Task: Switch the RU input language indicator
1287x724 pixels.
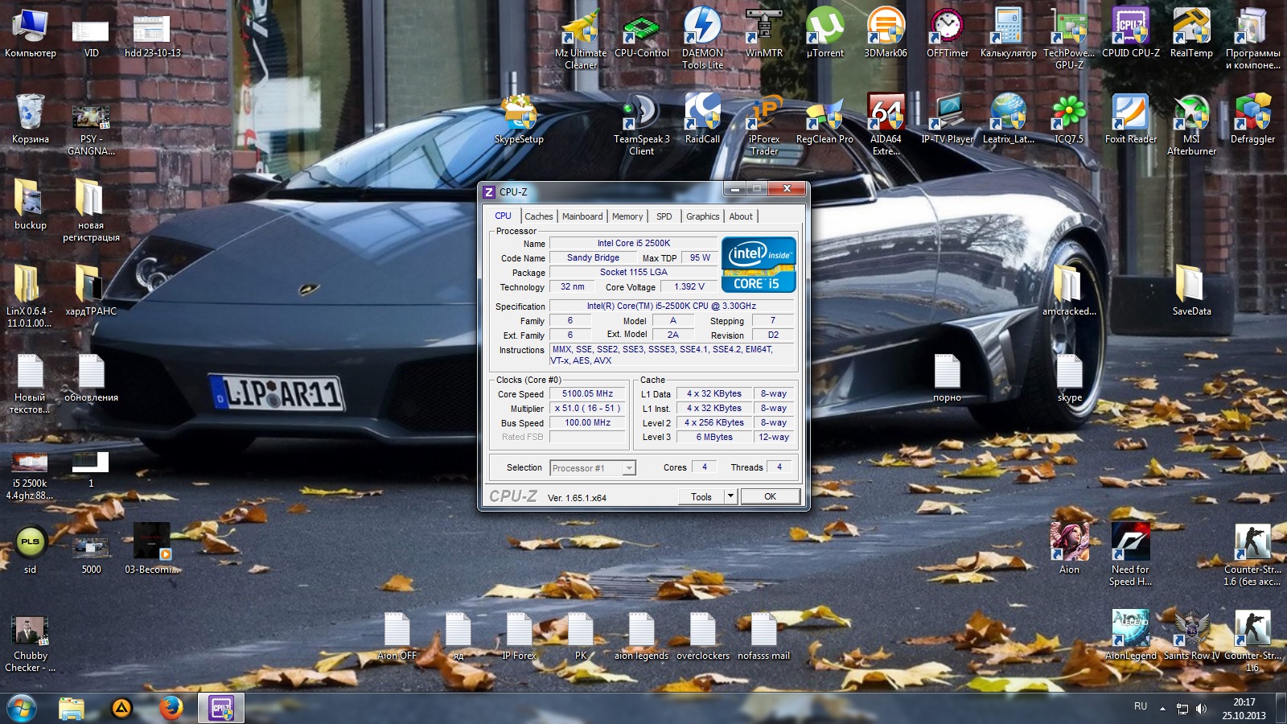Action: point(1141,706)
